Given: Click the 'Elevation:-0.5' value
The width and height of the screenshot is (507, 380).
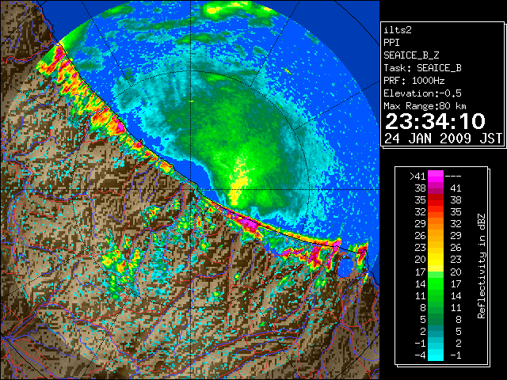Looking at the screenshot, I should [x=422, y=93].
